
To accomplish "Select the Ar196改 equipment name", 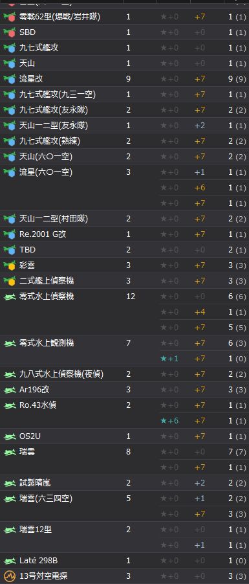I will click(x=34, y=390).
